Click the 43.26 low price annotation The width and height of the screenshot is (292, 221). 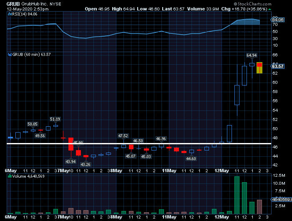click(x=85, y=165)
